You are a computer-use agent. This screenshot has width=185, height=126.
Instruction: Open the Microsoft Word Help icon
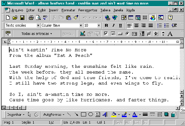(170, 18)
